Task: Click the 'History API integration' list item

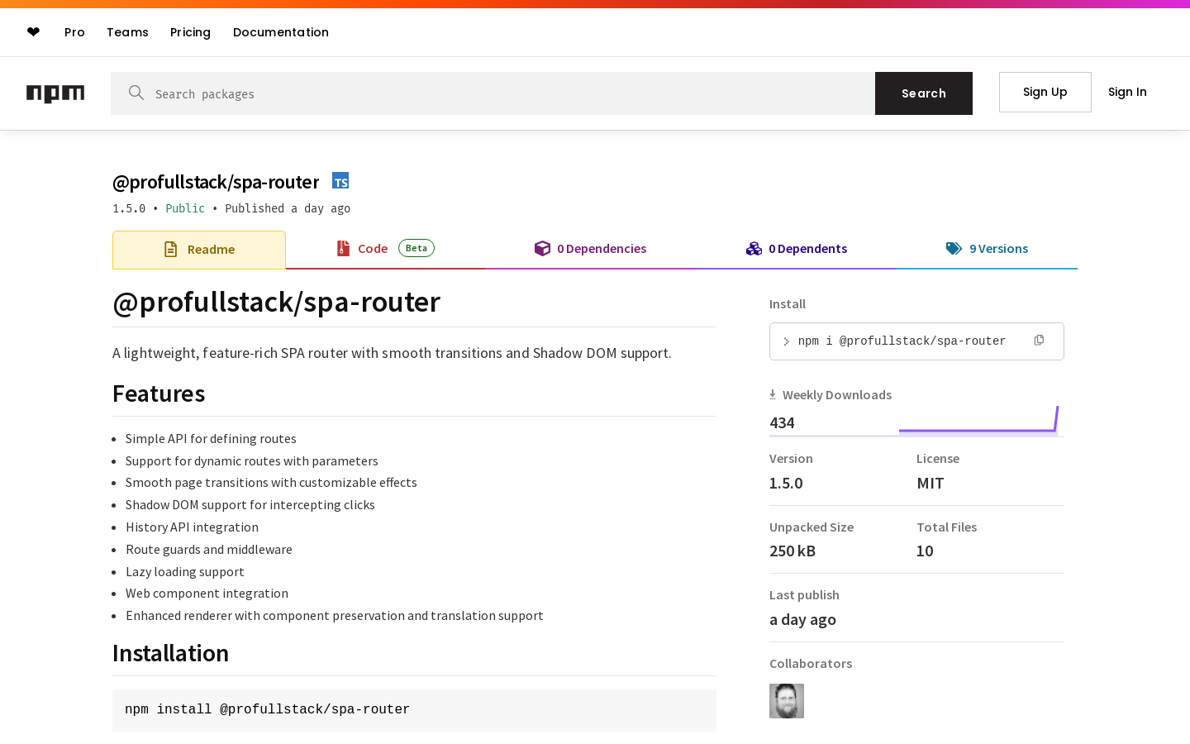Action: pyautogui.click(x=192, y=527)
